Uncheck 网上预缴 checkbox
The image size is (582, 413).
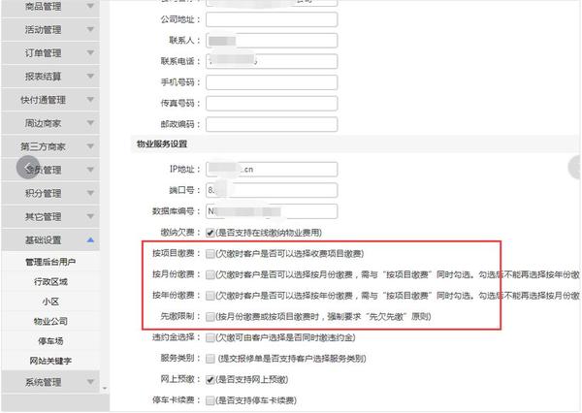pos(210,380)
